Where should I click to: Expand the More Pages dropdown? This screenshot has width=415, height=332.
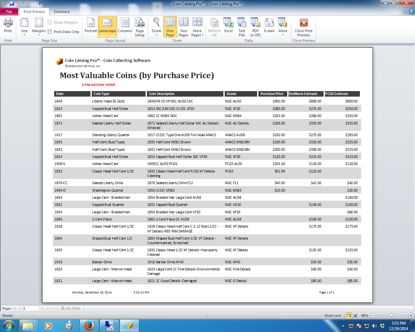click(197, 27)
